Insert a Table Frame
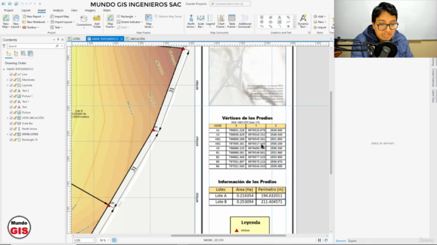 point(231,21)
